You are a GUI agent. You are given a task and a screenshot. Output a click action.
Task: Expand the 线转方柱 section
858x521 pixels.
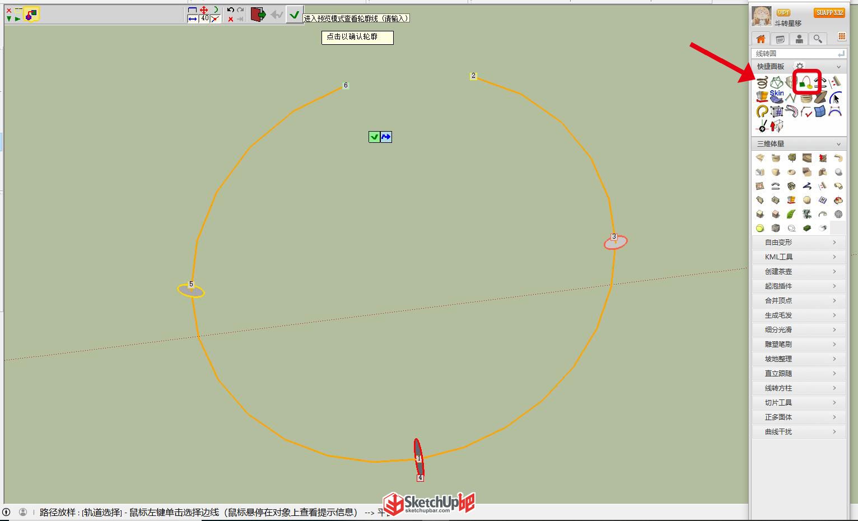pyautogui.click(x=799, y=388)
